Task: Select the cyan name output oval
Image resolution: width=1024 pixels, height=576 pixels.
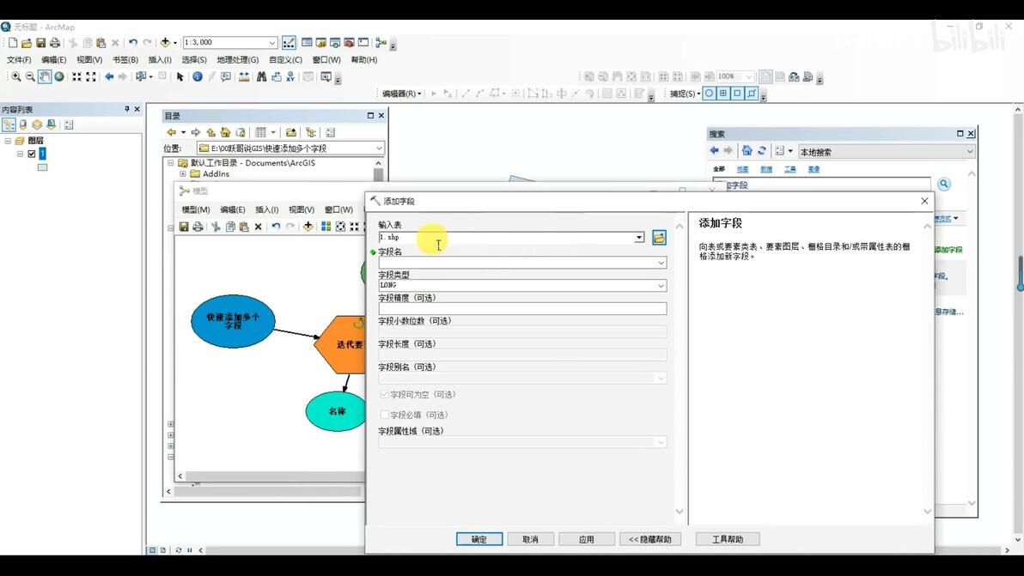Action: click(336, 412)
